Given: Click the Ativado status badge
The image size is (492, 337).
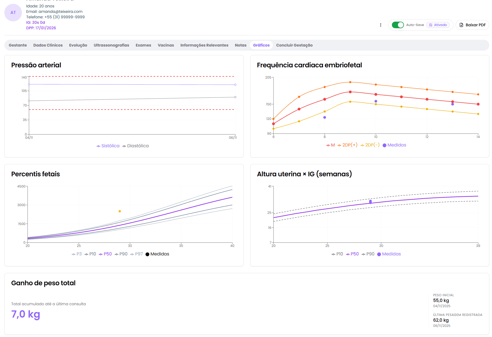Looking at the screenshot, I should (x=438, y=25).
